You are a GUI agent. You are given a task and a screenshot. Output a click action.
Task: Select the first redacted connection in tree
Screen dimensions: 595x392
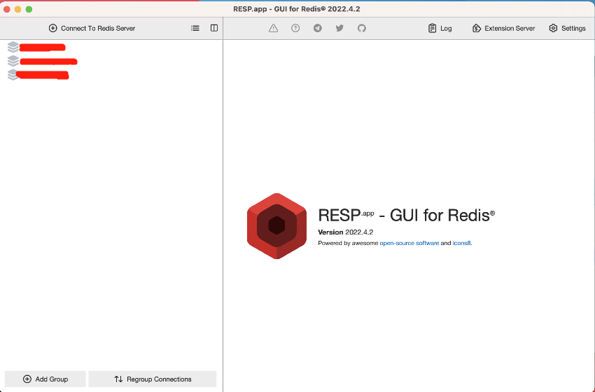tap(36, 47)
